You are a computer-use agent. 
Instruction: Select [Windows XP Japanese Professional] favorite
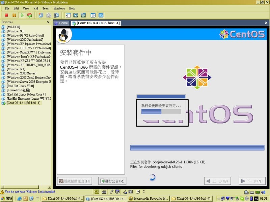click(29, 44)
